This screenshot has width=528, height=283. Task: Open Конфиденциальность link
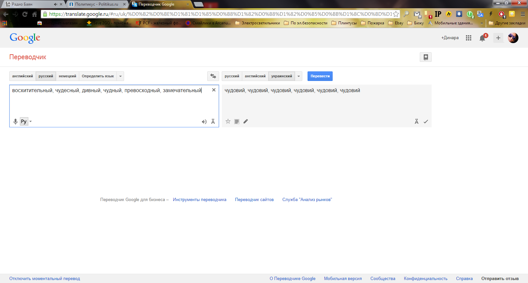(x=426, y=279)
